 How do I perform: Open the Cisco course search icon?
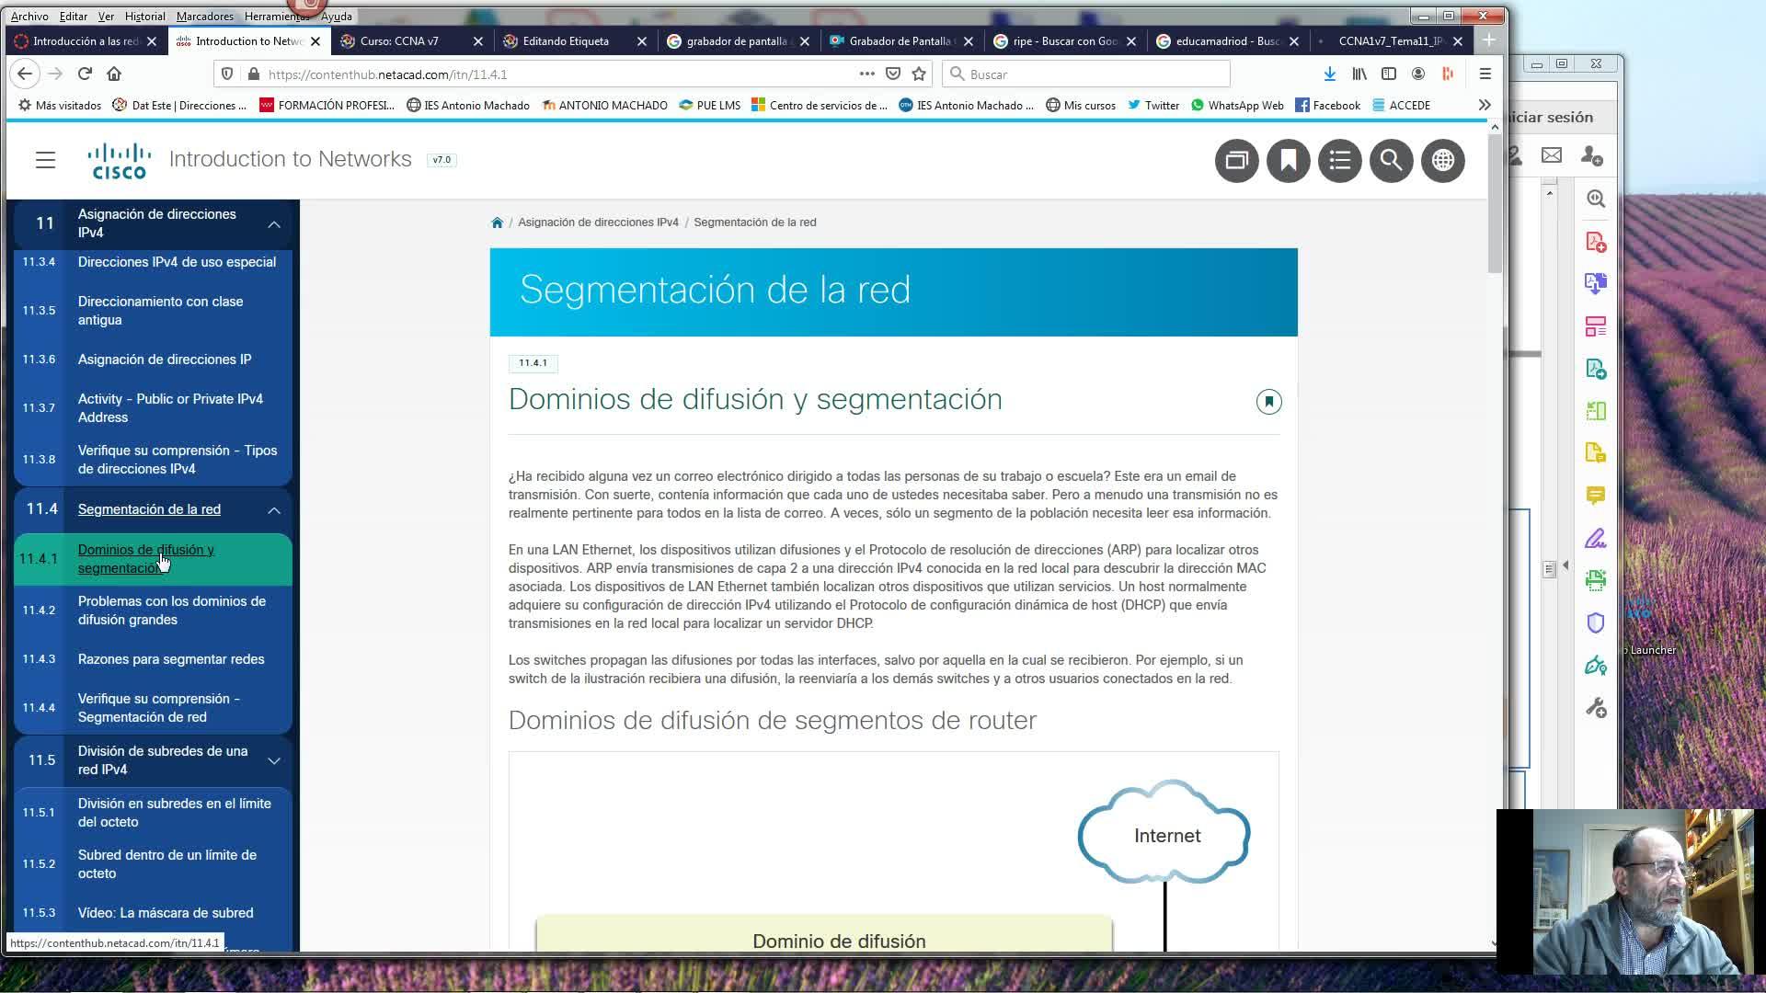[x=1391, y=161]
